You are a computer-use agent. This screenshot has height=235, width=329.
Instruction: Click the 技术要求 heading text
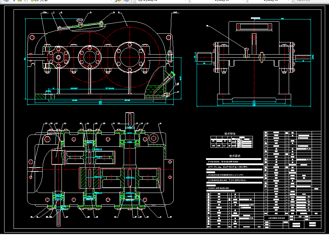[x=235, y=156]
